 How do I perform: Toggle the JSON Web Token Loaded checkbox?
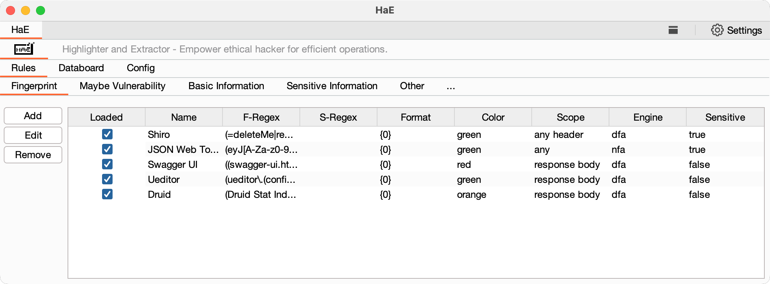(107, 149)
